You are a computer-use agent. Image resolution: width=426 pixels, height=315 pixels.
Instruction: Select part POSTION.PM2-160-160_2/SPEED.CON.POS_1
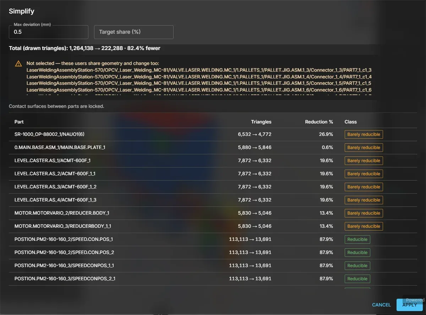[213, 239]
